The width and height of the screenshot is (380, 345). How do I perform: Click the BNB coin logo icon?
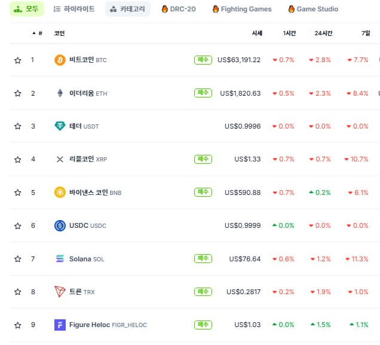tap(60, 193)
